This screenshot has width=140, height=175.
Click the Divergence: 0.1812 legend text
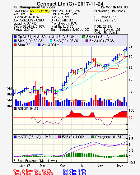click(109, 137)
